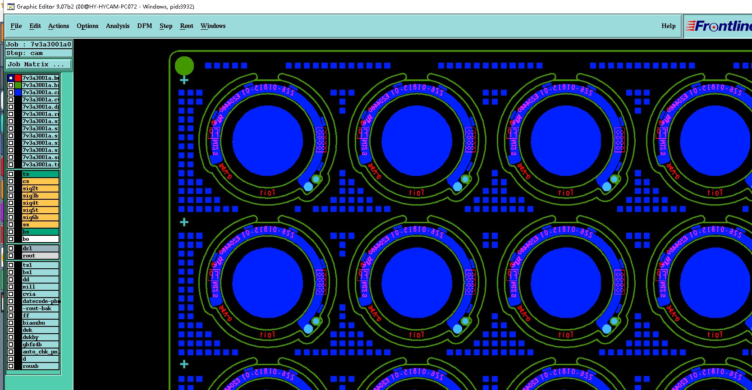The height and width of the screenshot is (390, 752).
Task: Open the Actions menu
Action: point(59,26)
